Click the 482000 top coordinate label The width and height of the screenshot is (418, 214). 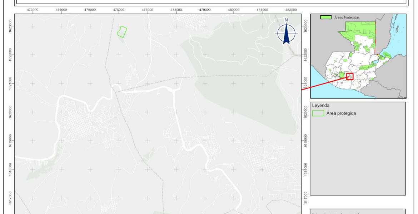[x=291, y=10]
